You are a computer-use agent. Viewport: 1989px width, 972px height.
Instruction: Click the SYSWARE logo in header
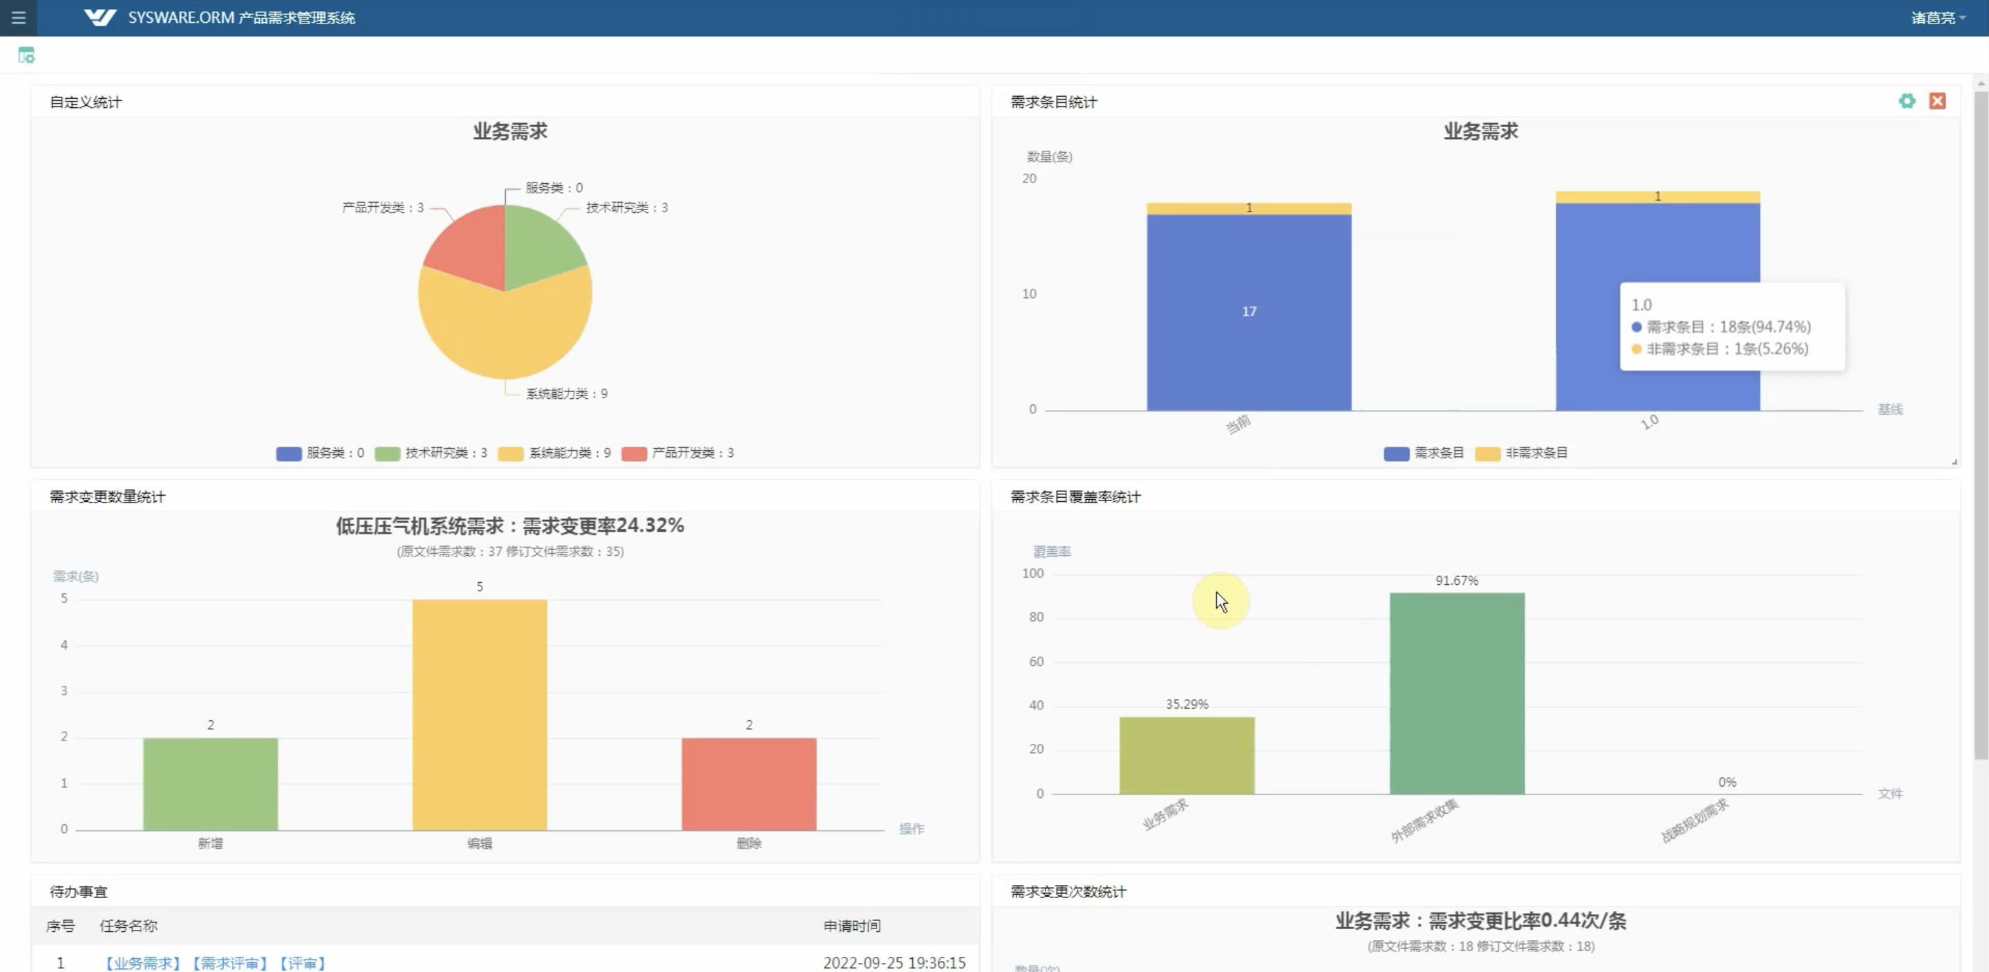(x=100, y=18)
